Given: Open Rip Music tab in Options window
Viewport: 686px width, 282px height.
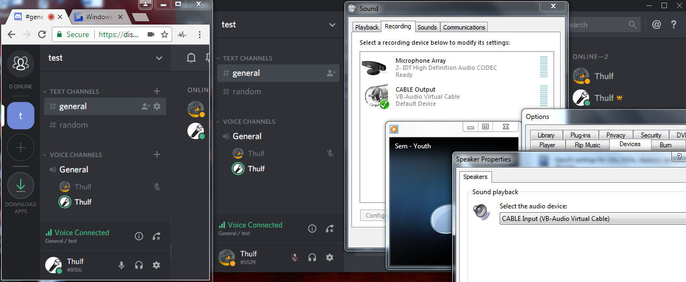Looking at the screenshot, I should 587,145.
